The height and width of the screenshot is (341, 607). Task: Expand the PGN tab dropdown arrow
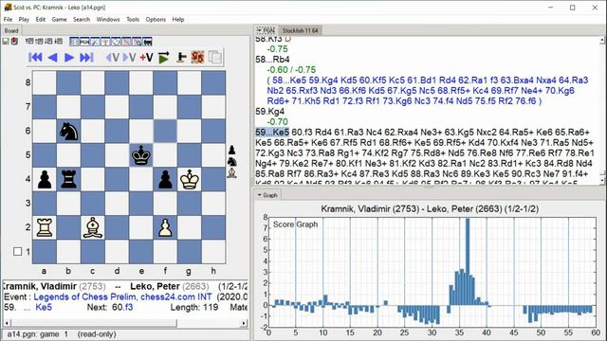259,30
